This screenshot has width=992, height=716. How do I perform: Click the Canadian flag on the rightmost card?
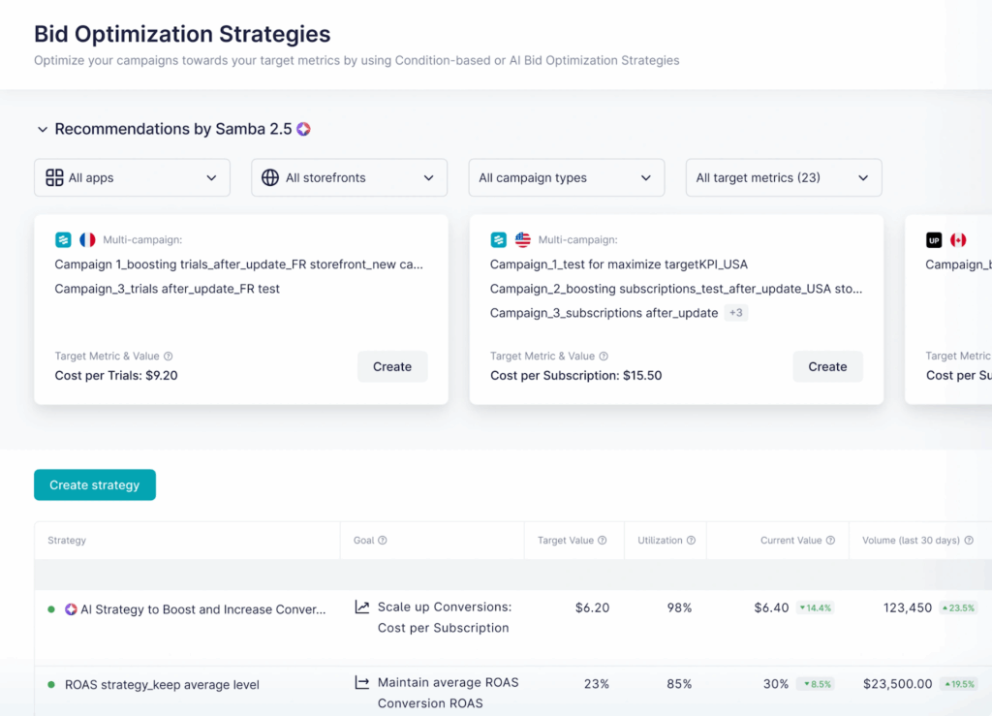pyautogui.click(x=957, y=239)
